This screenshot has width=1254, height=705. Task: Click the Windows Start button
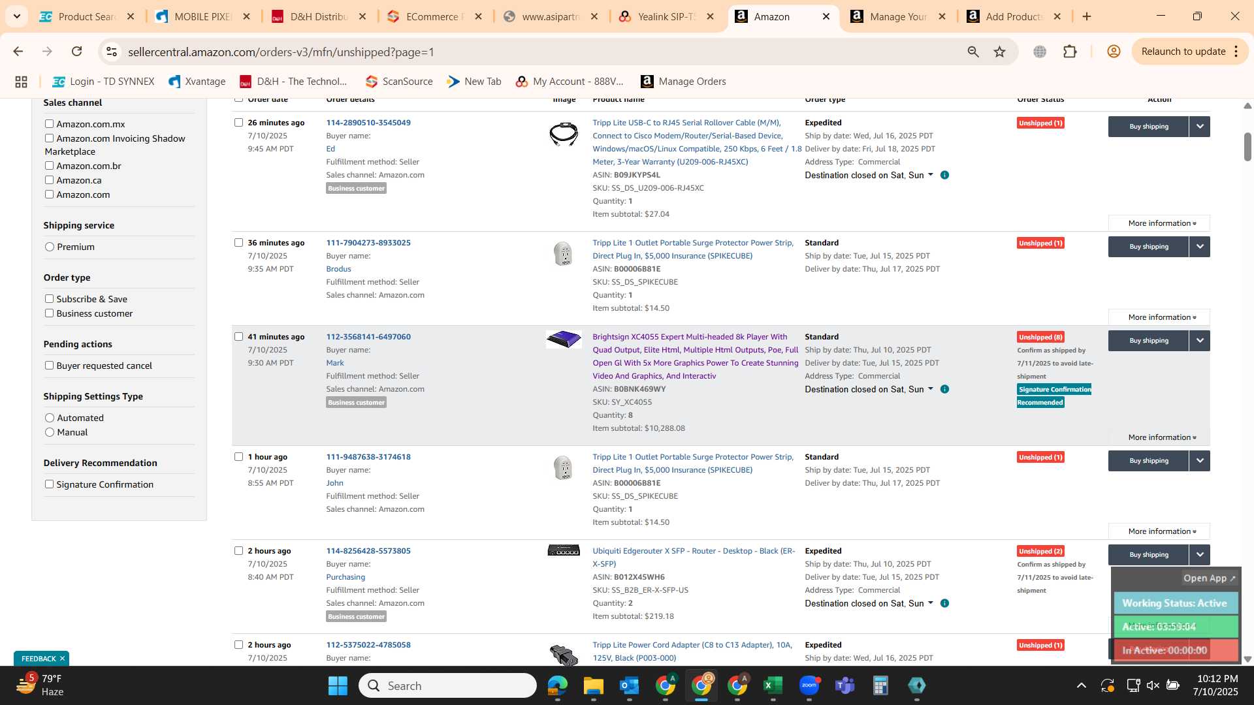(x=338, y=685)
